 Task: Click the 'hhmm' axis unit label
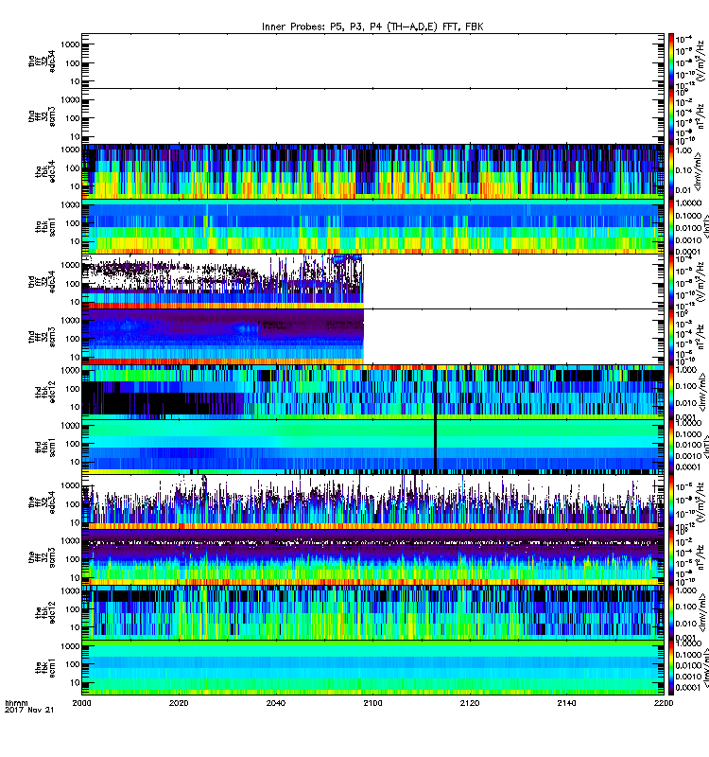click(x=16, y=703)
